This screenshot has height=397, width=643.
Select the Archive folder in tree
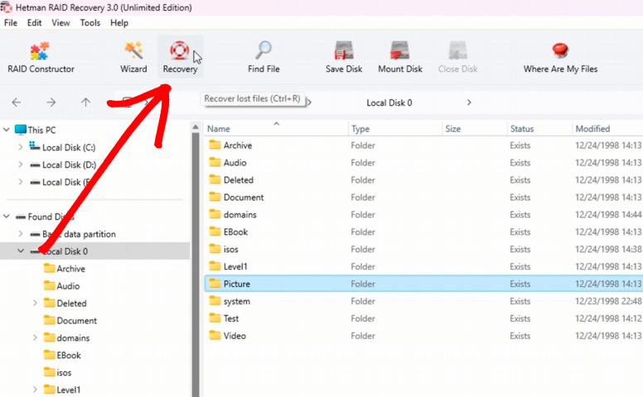coord(70,269)
